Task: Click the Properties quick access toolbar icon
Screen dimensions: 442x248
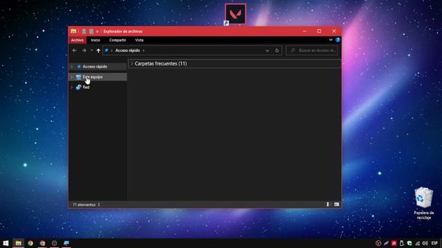Action: [84, 31]
